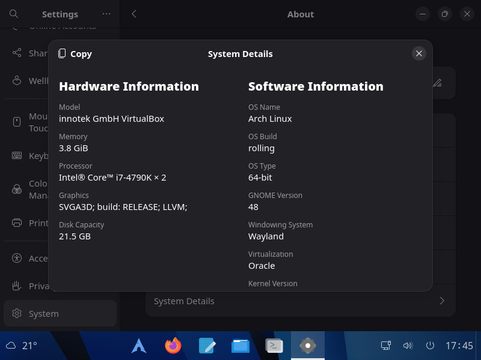Image resolution: width=481 pixels, height=360 pixels.
Task: Click the Software Information heading
Action: (x=316, y=86)
